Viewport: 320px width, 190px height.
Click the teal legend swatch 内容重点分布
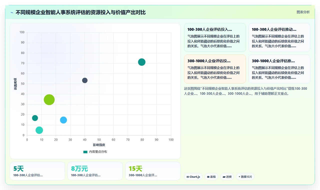(85, 152)
